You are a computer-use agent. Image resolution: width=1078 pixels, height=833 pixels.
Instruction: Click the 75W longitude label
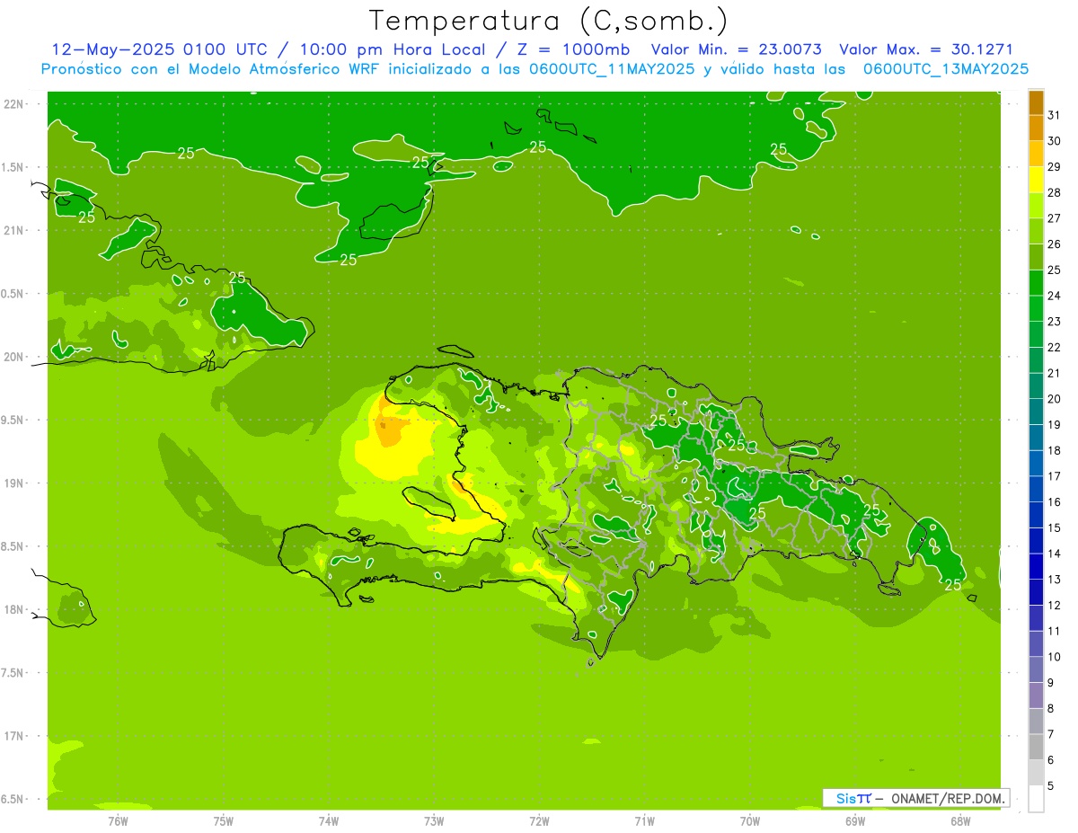(x=223, y=821)
